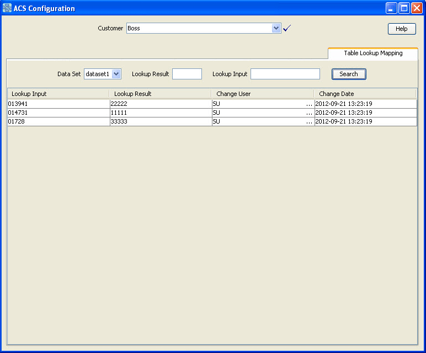The height and width of the screenshot is (353, 426).
Task: Maximize the ACS Configuration window
Action: coord(404,8)
